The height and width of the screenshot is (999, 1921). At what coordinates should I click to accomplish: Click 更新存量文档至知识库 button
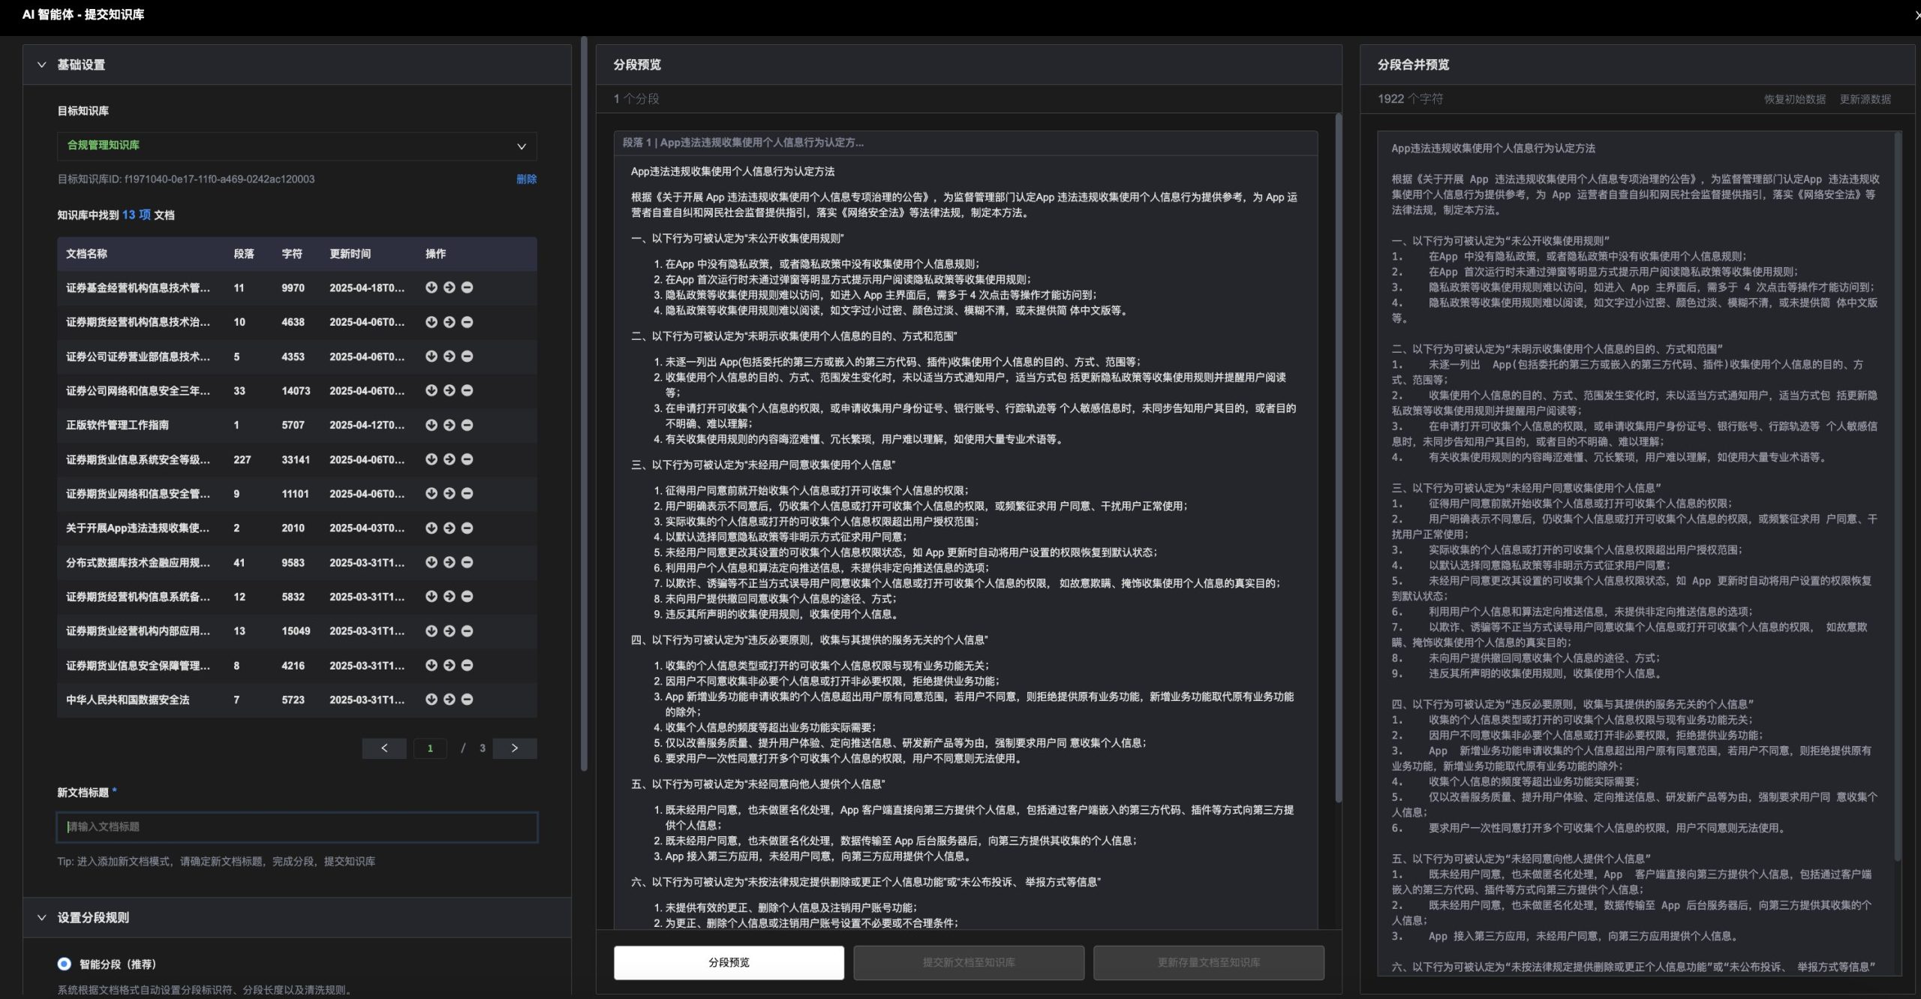[1209, 962]
